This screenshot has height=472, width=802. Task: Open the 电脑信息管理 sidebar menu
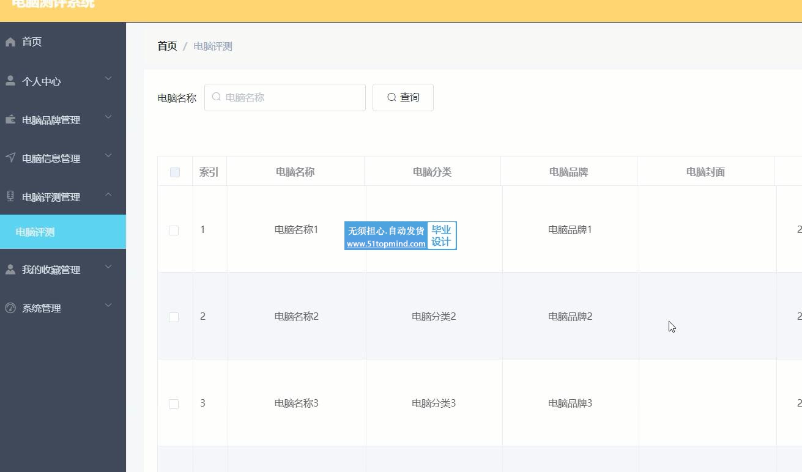point(63,158)
